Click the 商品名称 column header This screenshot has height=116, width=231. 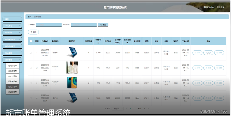[55, 41]
